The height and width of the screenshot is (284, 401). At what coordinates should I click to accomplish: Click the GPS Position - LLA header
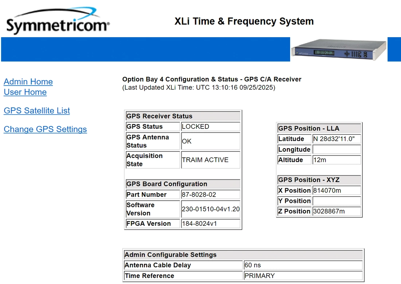(x=319, y=128)
